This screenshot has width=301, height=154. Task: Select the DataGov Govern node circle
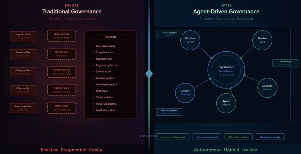coord(190,40)
